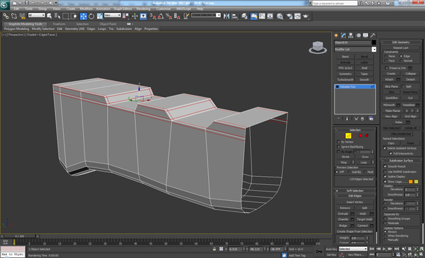Screen dimensions: 425x258
Task: Choose the Rectangular Selection Region tool
Action: (x=66, y=16)
